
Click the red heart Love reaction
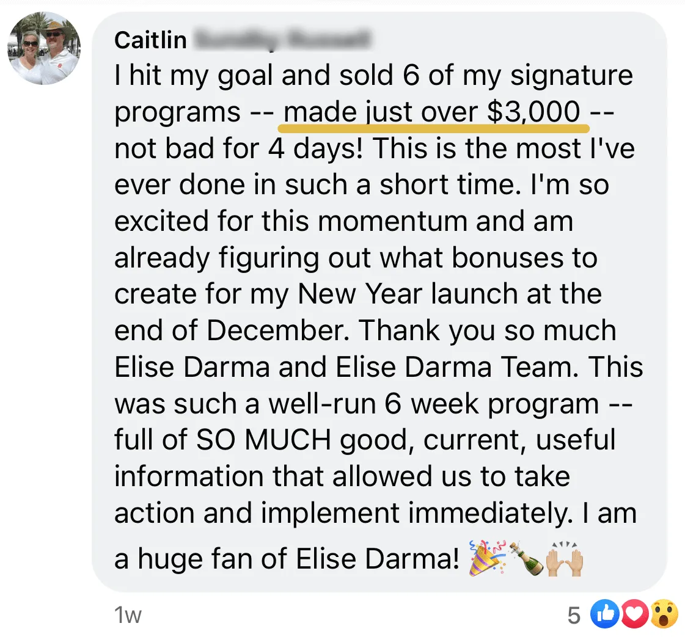click(634, 614)
